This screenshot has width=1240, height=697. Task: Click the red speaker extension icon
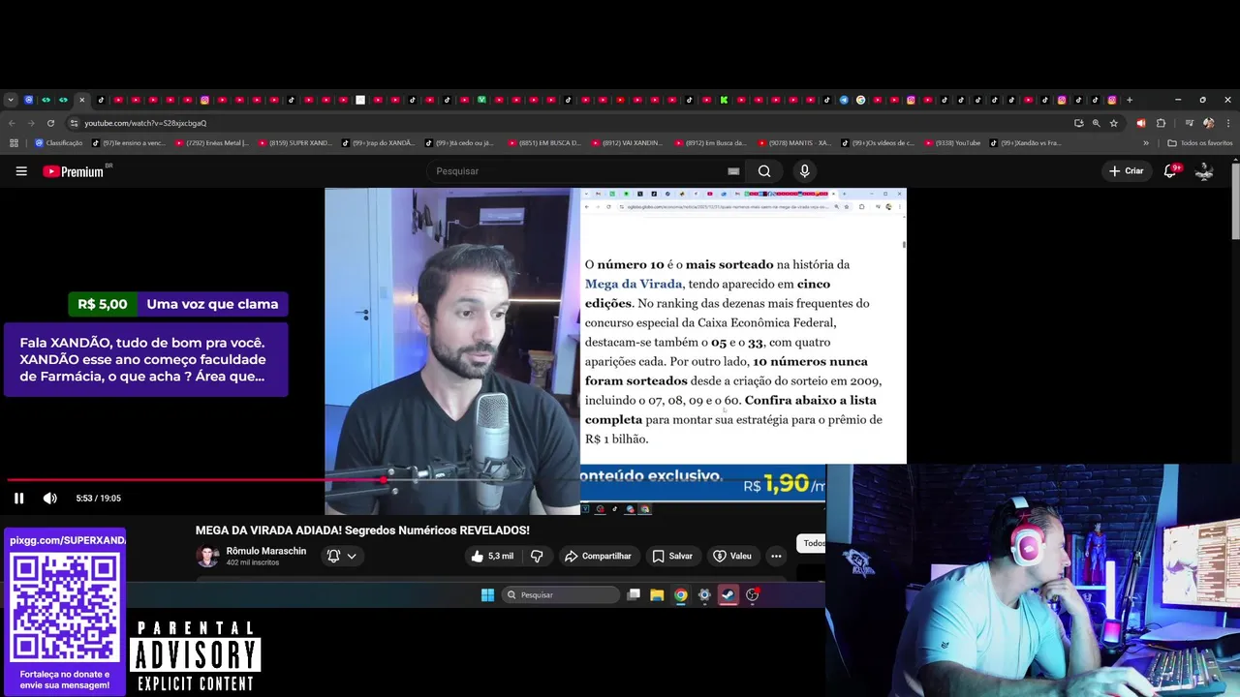pos(1140,123)
